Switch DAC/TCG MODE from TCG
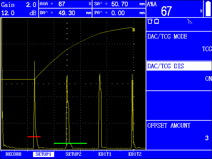The image size is (212, 159). pyautogui.click(x=179, y=43)
